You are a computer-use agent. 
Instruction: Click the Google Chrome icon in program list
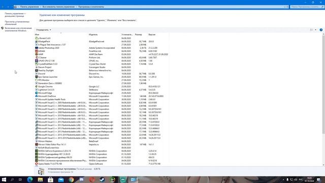point(37,86)
